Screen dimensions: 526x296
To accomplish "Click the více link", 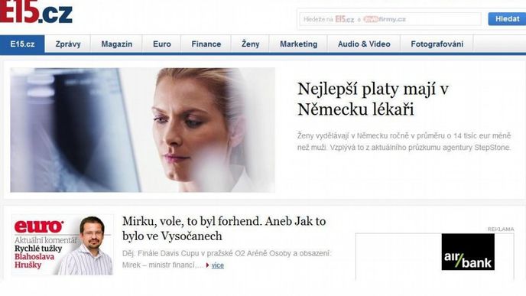I will pyautogui.click(x=217, y=265).
